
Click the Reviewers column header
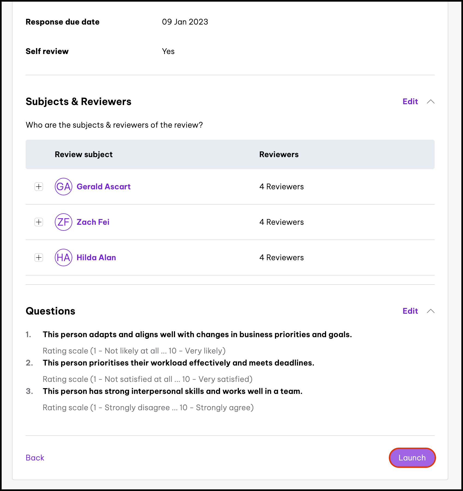click(x=279, y=154)
